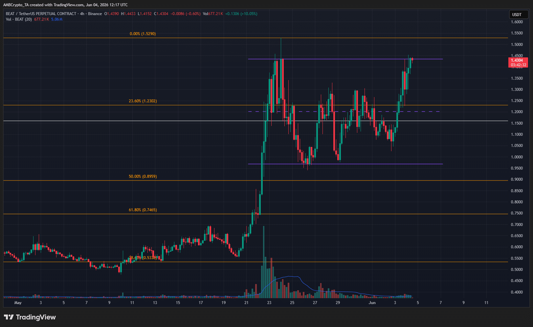Click the 50.00% (0.8959) Fibonacci label
The width and height of the screenshot is (533, 327).
[x=143, y=176]
